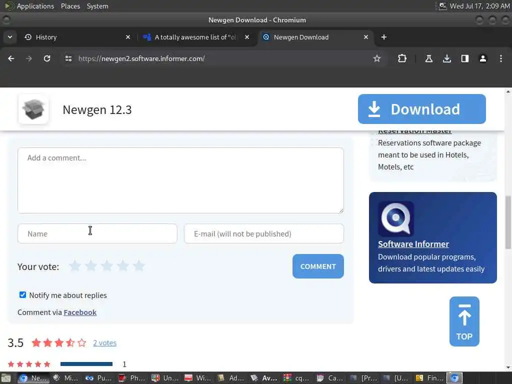Open the 'Ph...' taskbar window

[x=132, y=378]
